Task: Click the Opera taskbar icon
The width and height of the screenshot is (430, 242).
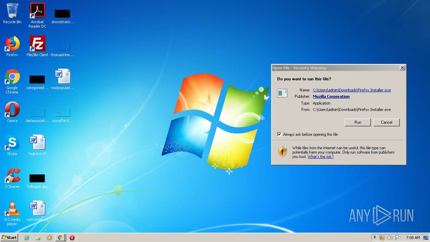Action: click(x=72, y=238)
